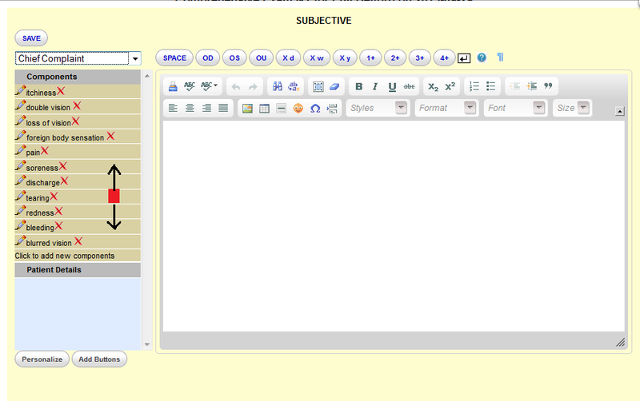Edit the 'itchiness' component pencil

[x=20, y=91]
